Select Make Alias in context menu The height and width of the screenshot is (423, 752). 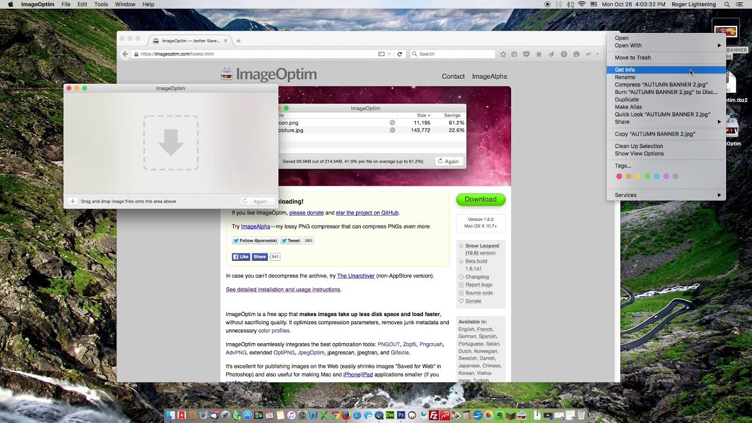666,107
